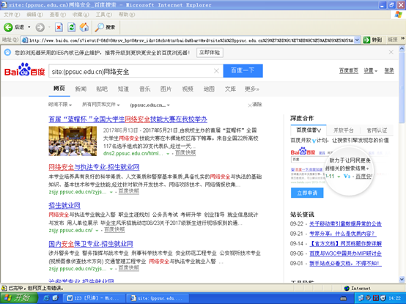The width and height of the screenshot is (406, 304).
Task: Clear the Baidu search box with X icon
Action: pyautogui.click(x=216, y=71)
